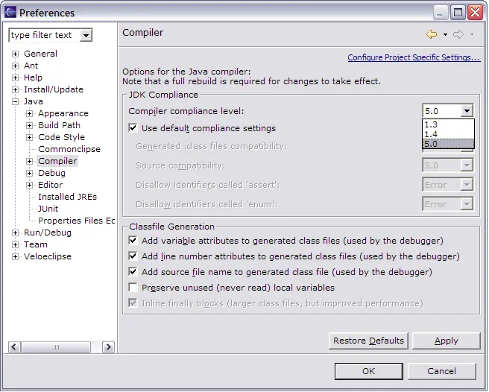Open the back history dropdown arrow

click(445, 34)
